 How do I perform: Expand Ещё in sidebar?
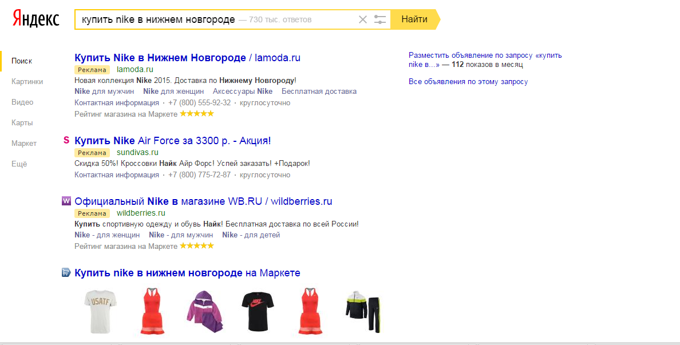tap(19, 164)
